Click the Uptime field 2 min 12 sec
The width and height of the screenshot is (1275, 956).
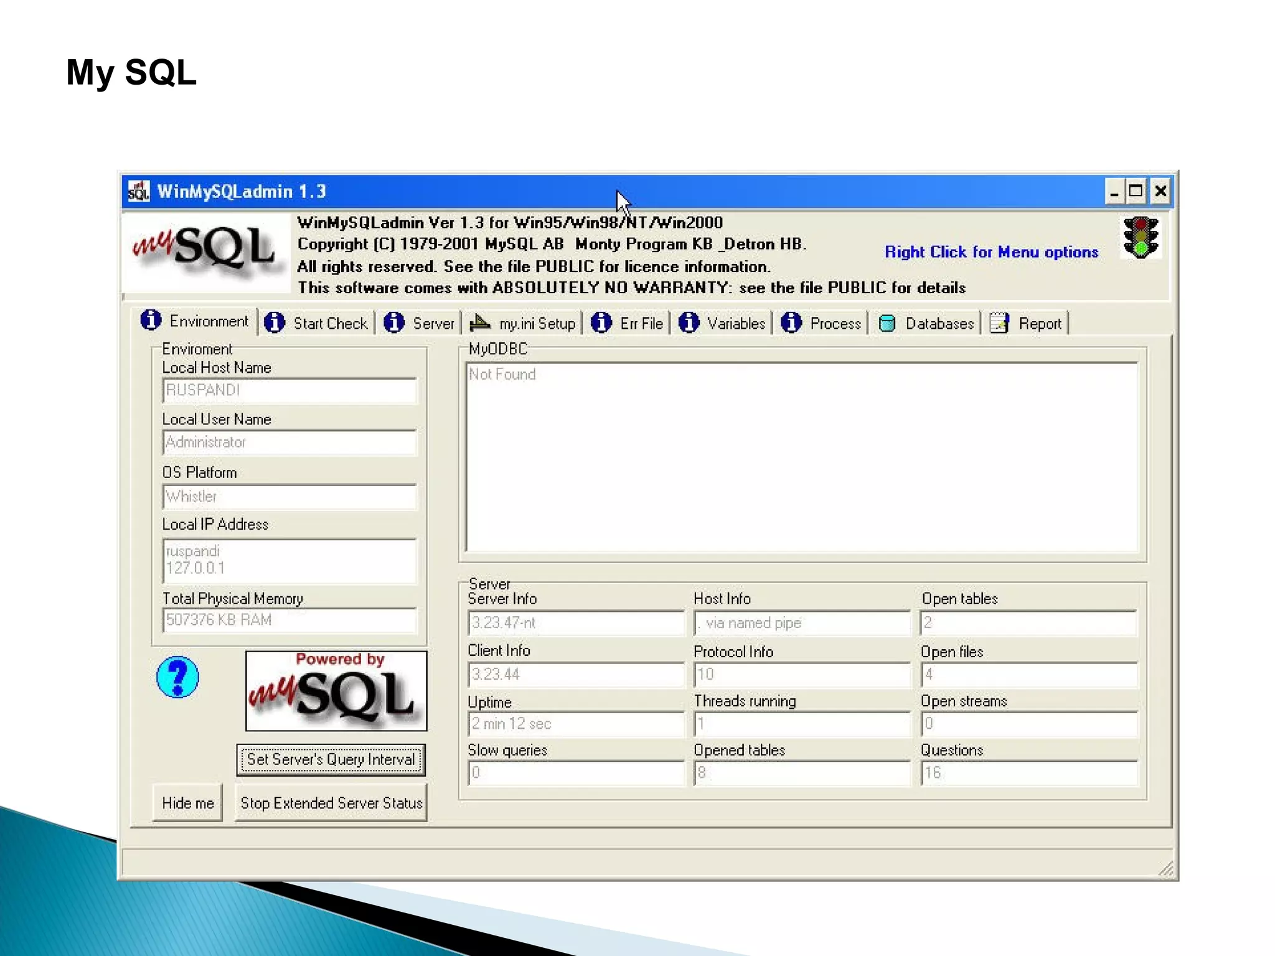click(x=576, y=724)
